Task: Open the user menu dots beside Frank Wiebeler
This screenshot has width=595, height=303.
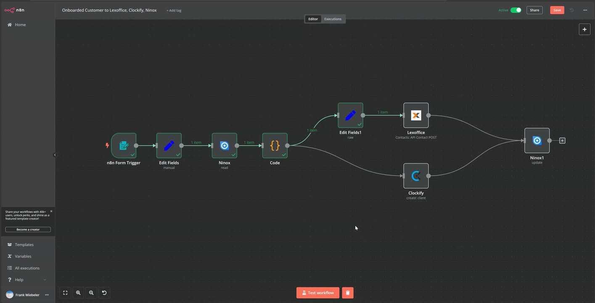Action: point(47,295)
